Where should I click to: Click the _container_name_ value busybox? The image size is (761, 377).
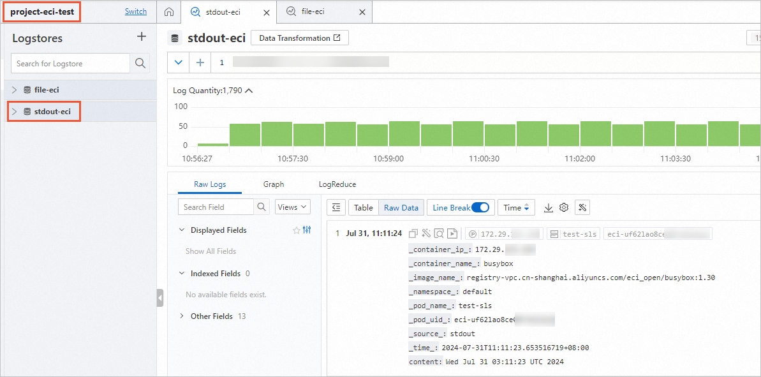coord(498,263)
